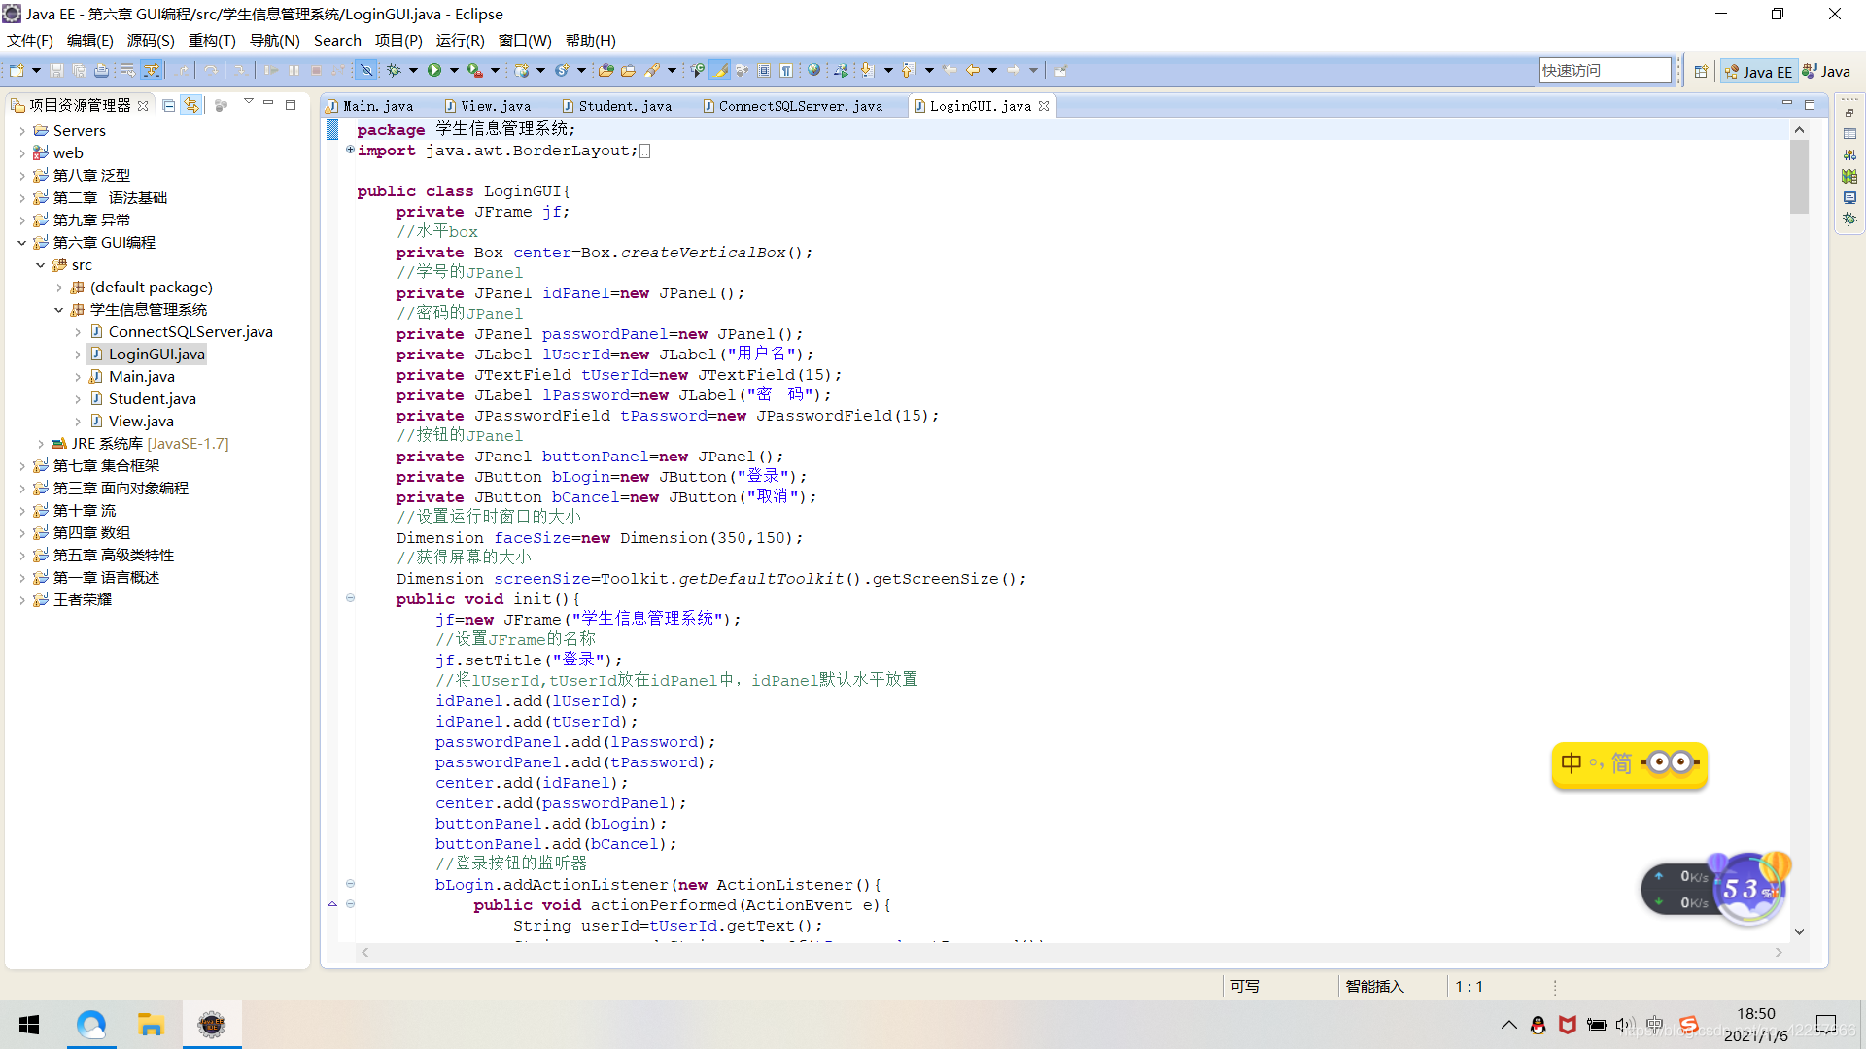Open the Run button dropdown arrow

tap(454, 70)
